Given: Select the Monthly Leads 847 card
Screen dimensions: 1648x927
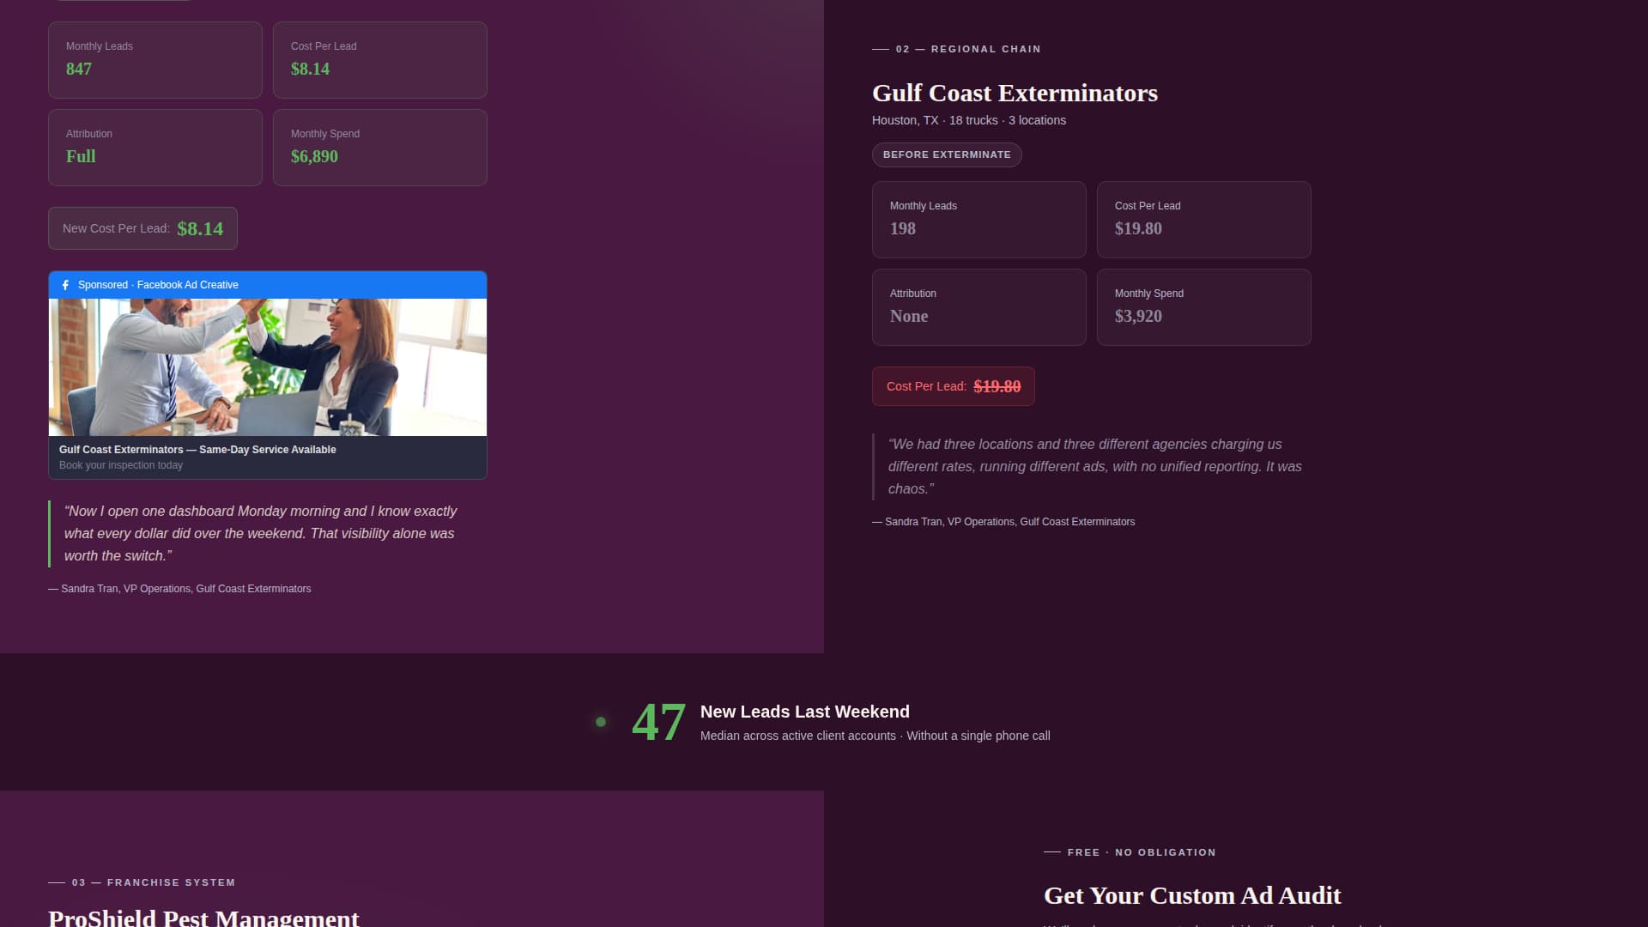Looking at the screenshot, I should 155,60.
